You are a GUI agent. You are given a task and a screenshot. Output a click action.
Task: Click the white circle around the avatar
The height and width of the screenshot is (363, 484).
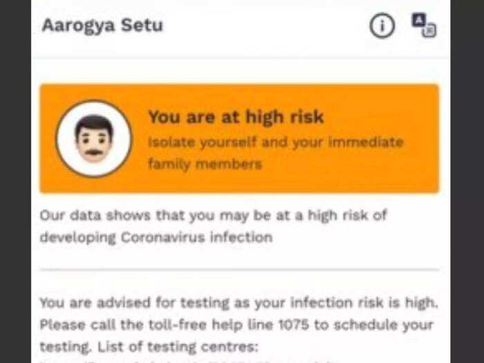tap(94, 138)
